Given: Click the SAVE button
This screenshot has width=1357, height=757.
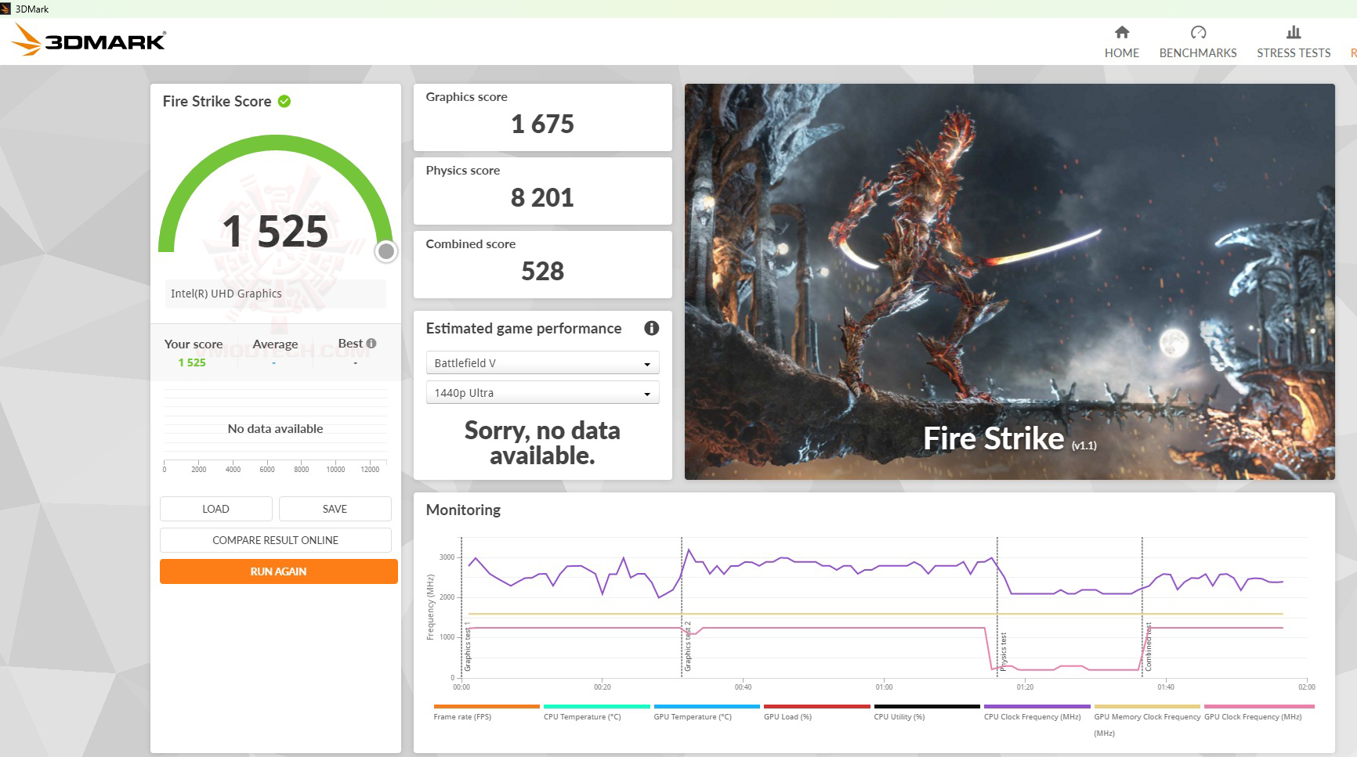Looking at the screenshot, I should pyautogui.click(x=335, y=509).
